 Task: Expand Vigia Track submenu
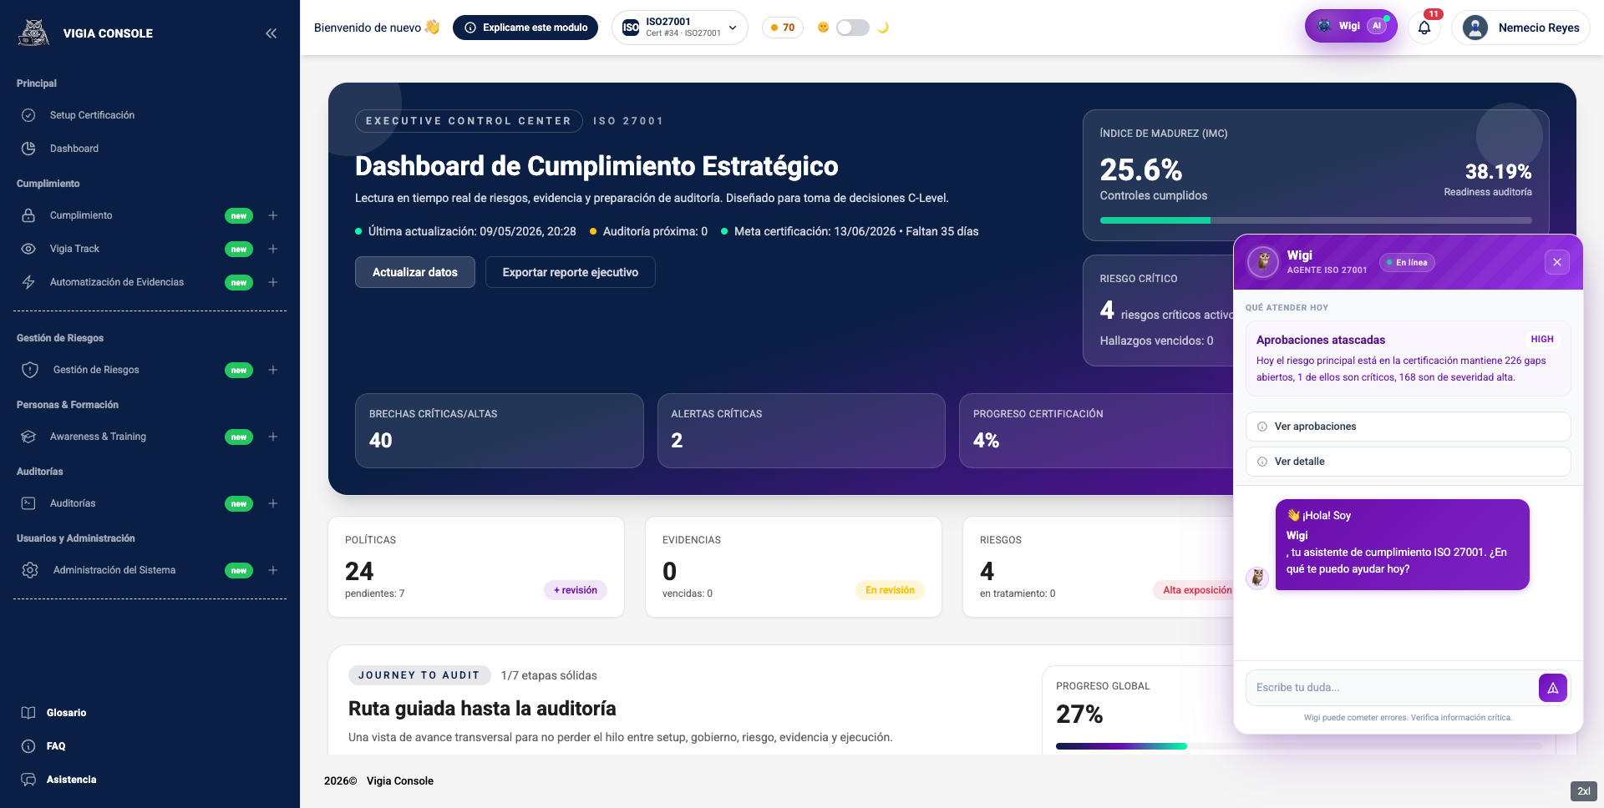[x=272, y=249]
